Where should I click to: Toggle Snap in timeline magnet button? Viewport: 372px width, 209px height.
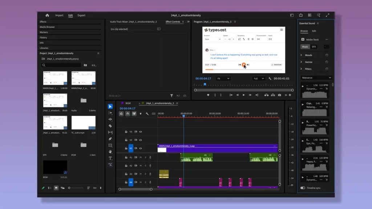click(128, 114)
